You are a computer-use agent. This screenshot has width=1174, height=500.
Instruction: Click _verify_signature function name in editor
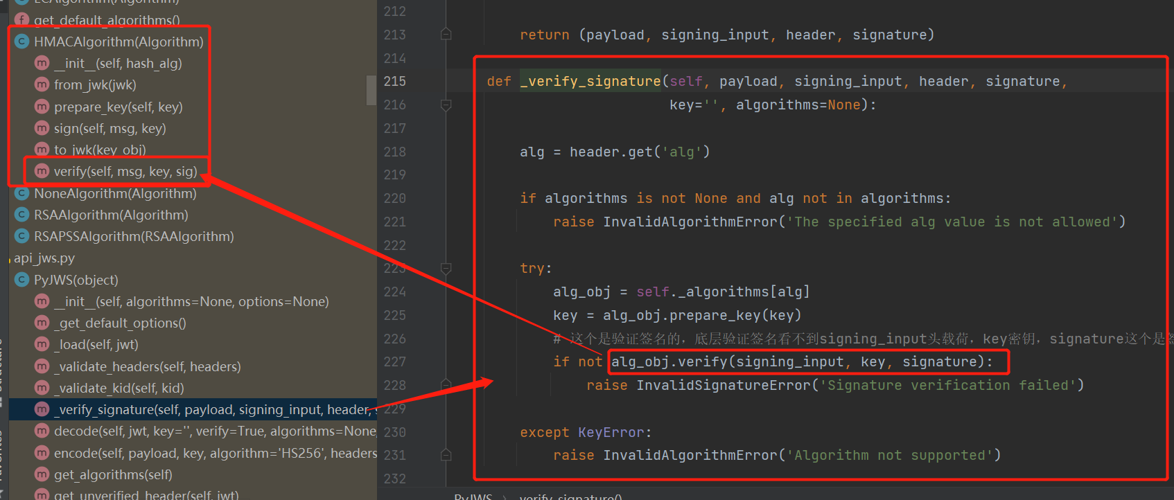(590, 81)
